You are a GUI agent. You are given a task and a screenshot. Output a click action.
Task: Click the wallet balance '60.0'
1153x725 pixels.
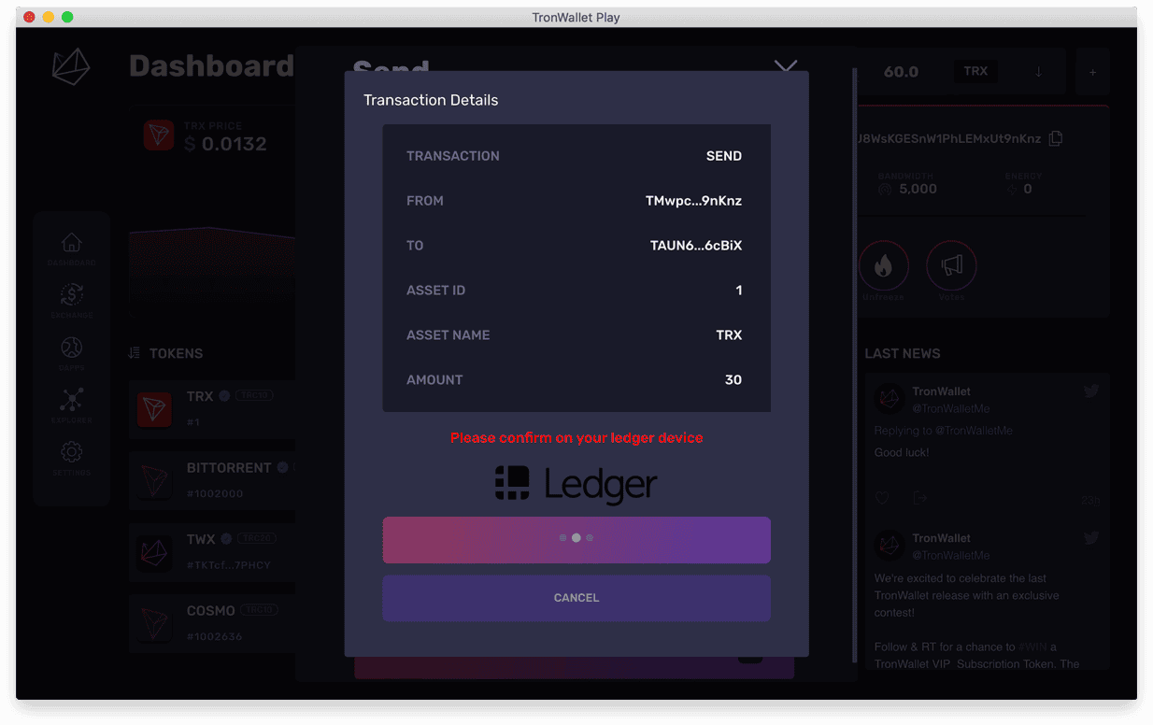point(901,72)
